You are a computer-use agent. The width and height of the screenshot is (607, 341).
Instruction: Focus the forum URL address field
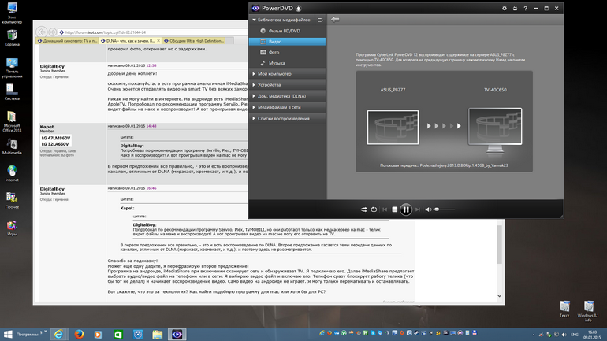click(x=155, y=32)
